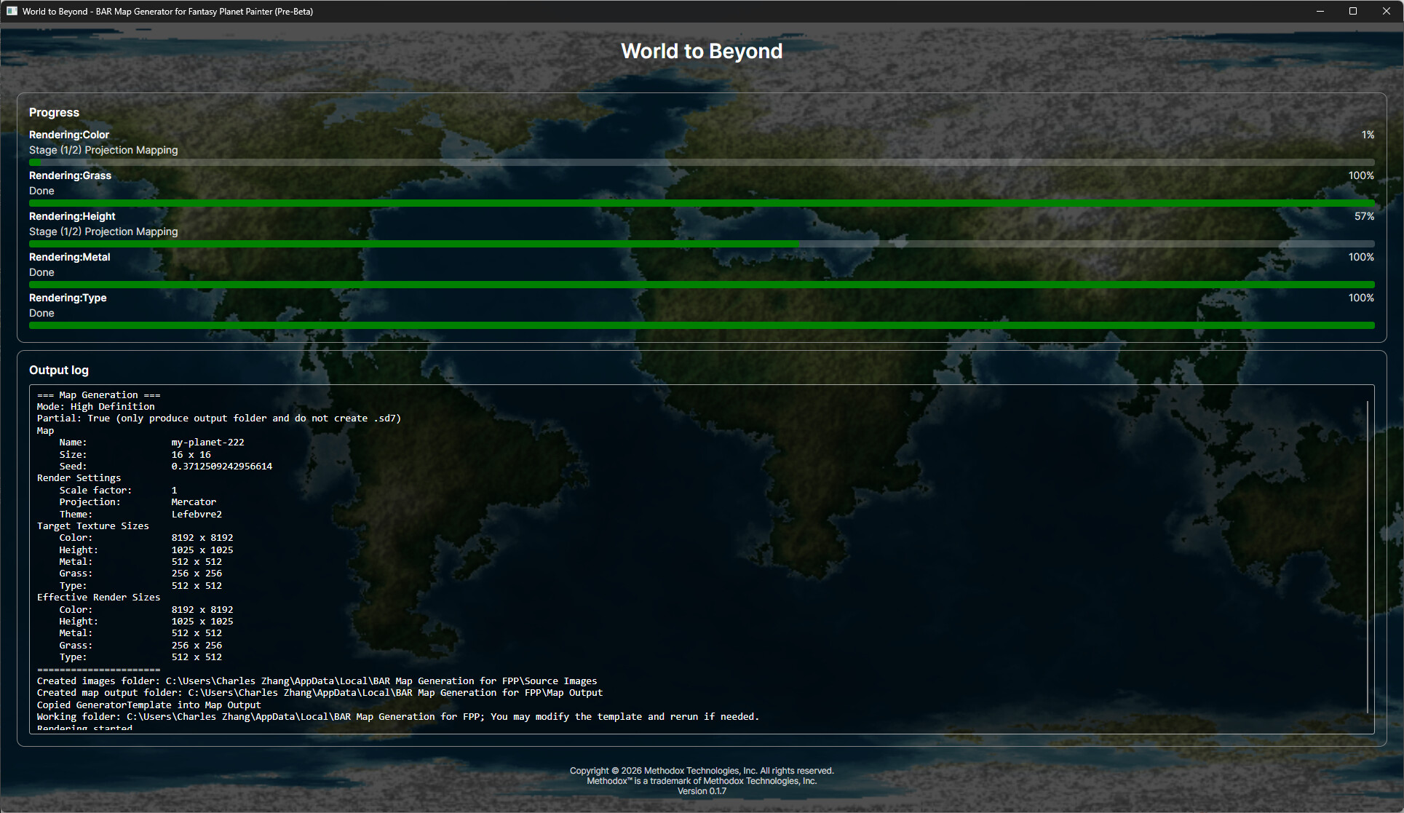The image size is (1404, 813).
Task: Click the map name my-planet-222 in log
Action: coord(207,442)
